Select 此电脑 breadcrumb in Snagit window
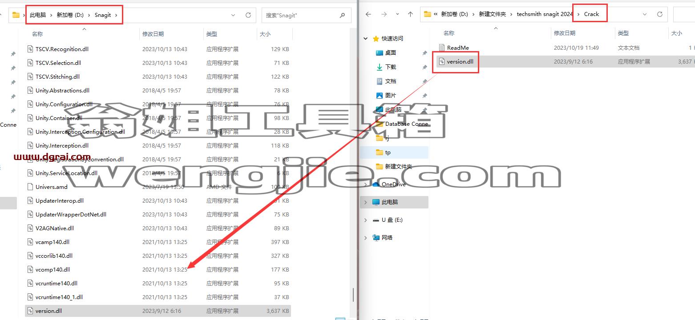This screenshot has width=695, height=320. [38, 15]
